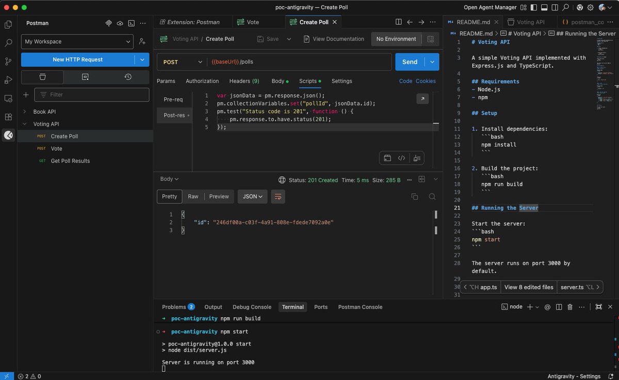Image resolution: width=619 pixels, height=380 pixels.
Task: Open environment quick look icon
Action: 430,39
